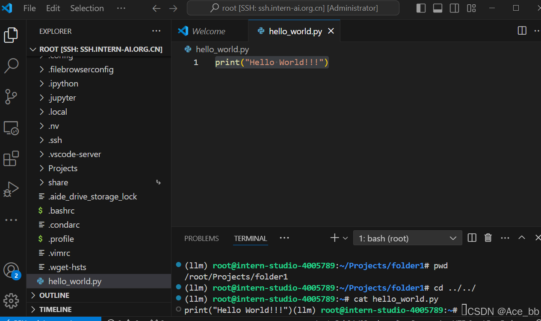Image resolution: width=541 pixels, height=321 pixels.
Task: Select the TERMINAL panel tab
Action: pos(251,238)
